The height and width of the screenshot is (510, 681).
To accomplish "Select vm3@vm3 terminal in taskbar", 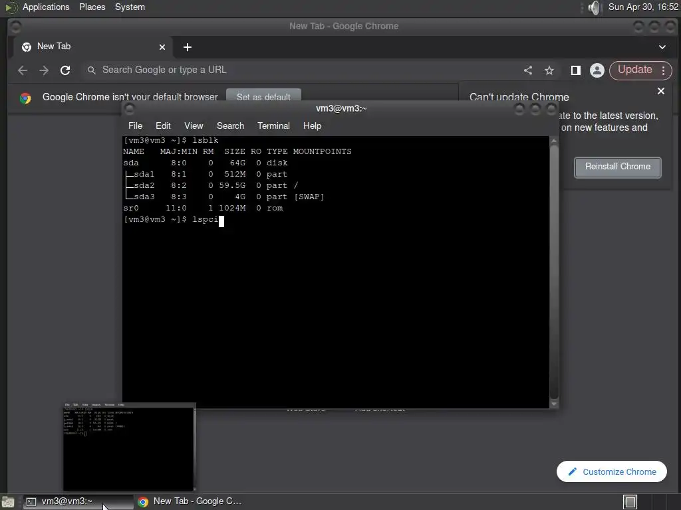I will (x=78, y=501).
